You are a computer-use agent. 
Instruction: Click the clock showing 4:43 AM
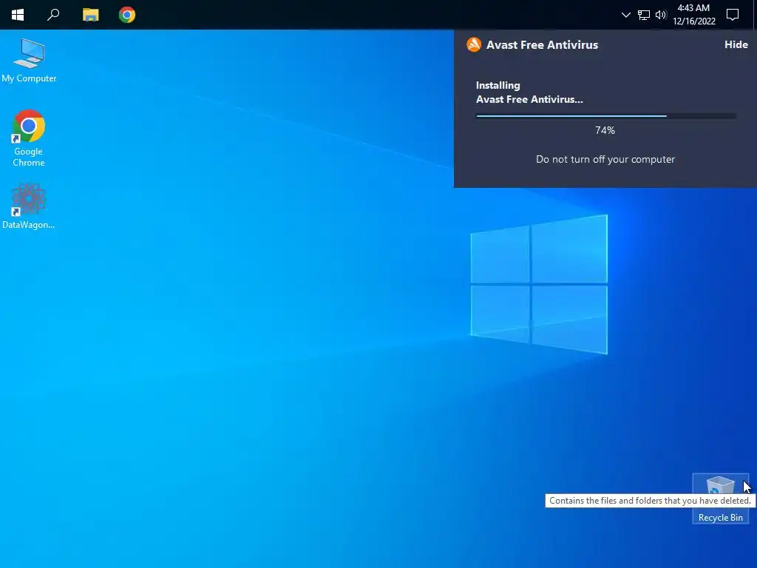[693, 7]
